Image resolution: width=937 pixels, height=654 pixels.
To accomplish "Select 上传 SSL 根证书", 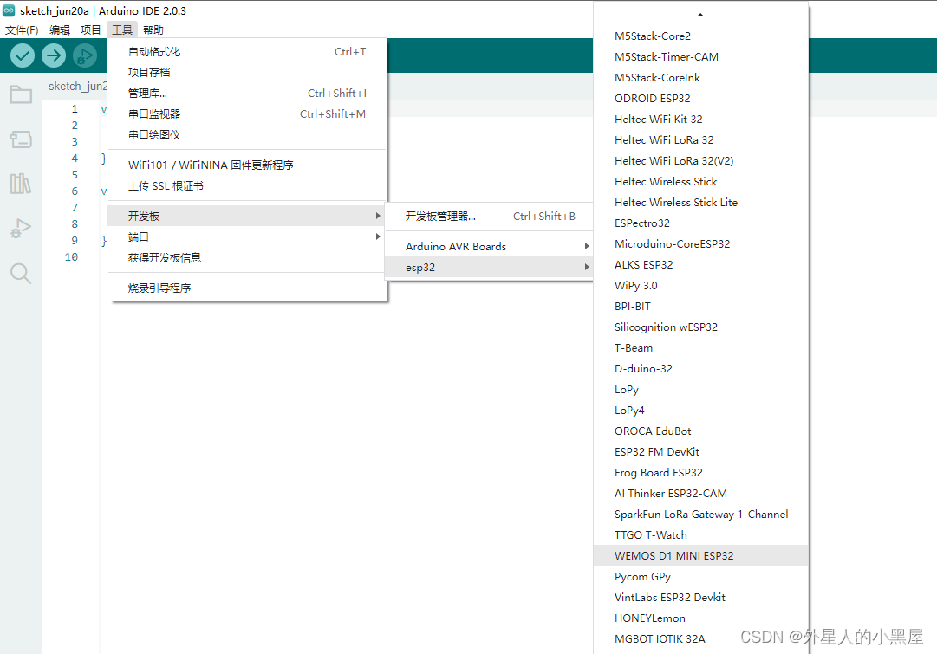I will click(x=247, y=185).
